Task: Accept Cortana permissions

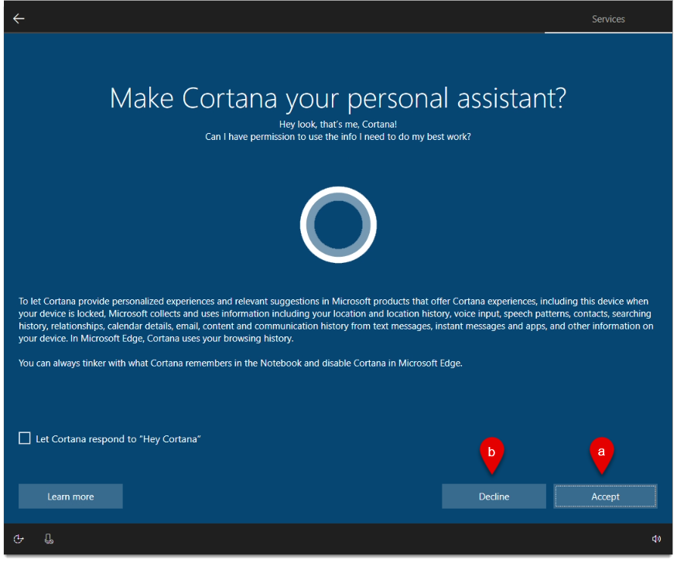Action: [605, 496]
